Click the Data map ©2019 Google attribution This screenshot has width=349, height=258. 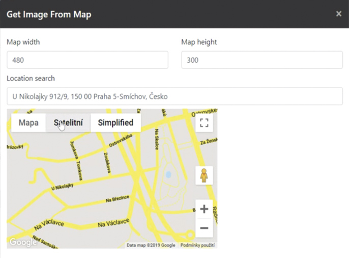tap(151, 245)
